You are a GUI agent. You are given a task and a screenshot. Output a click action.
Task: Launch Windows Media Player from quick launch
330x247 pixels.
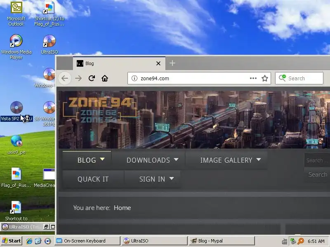[x=47, y=241]
